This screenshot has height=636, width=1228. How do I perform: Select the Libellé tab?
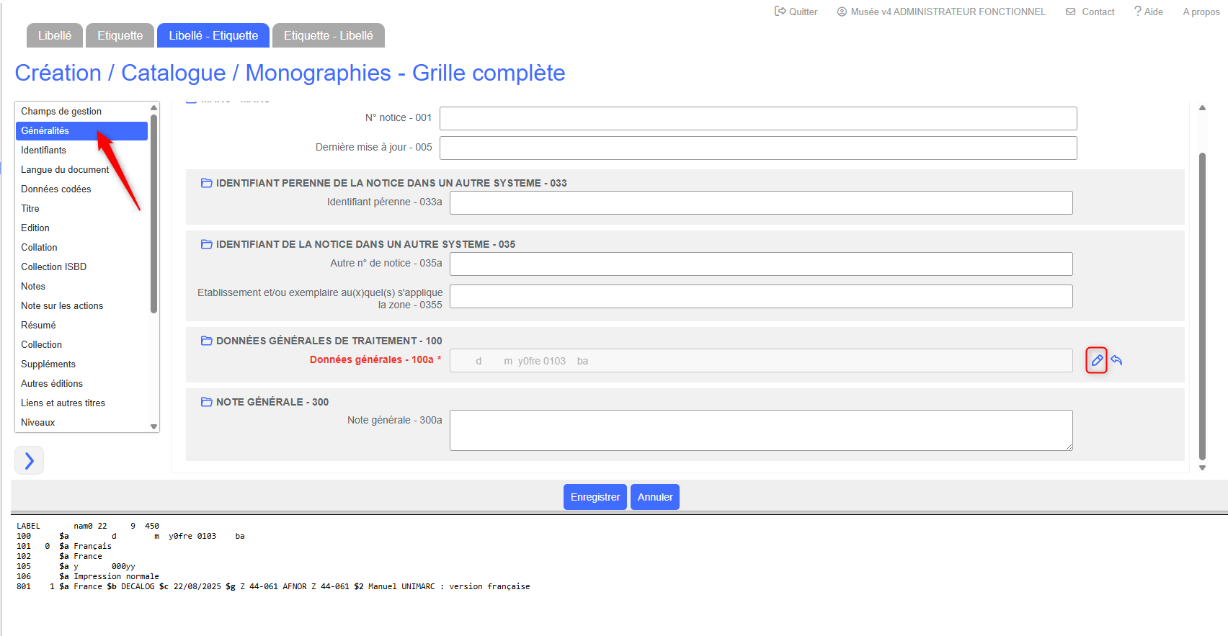[55, 35]
